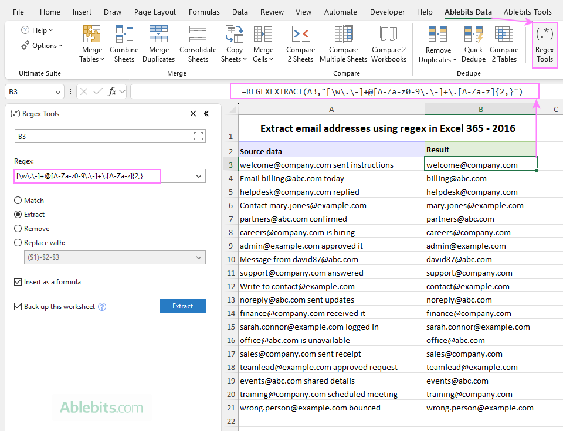Expand Copy Sheets dropdown arrow
This screenshot has width=563, height=431.
[x=245, y=59]
